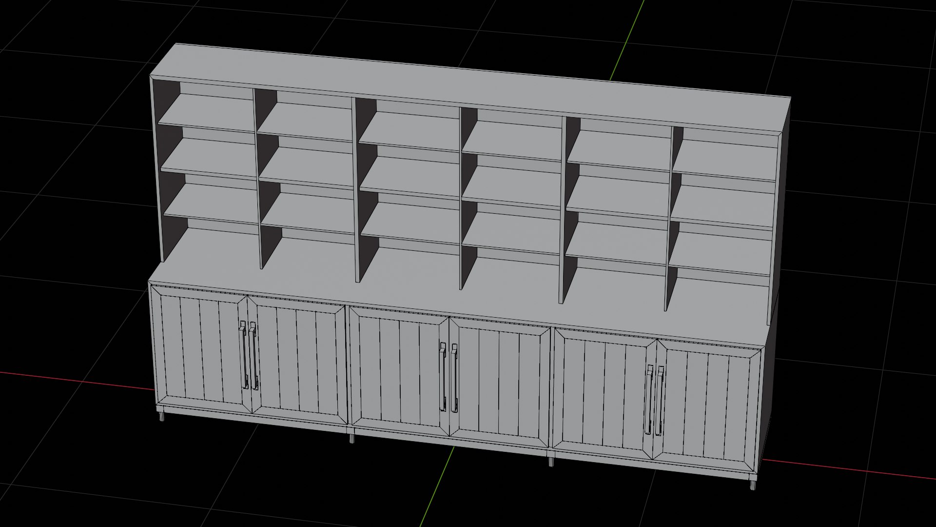Select the cabinet leg at the front-right corner
Viewport: 936px width, 527px height.
pos(753,485)
